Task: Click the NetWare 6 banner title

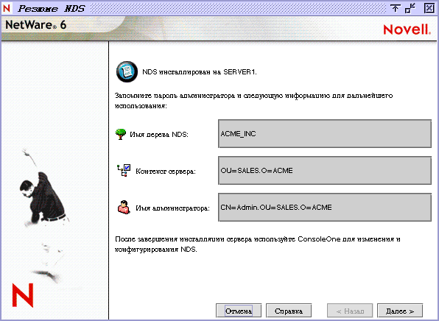Action: pyautogui.click(x=36, y=25)
